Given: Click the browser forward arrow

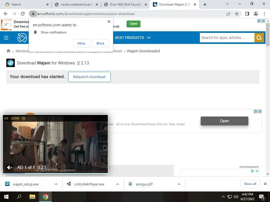Looking at the screenshot, I should point(14,14).
